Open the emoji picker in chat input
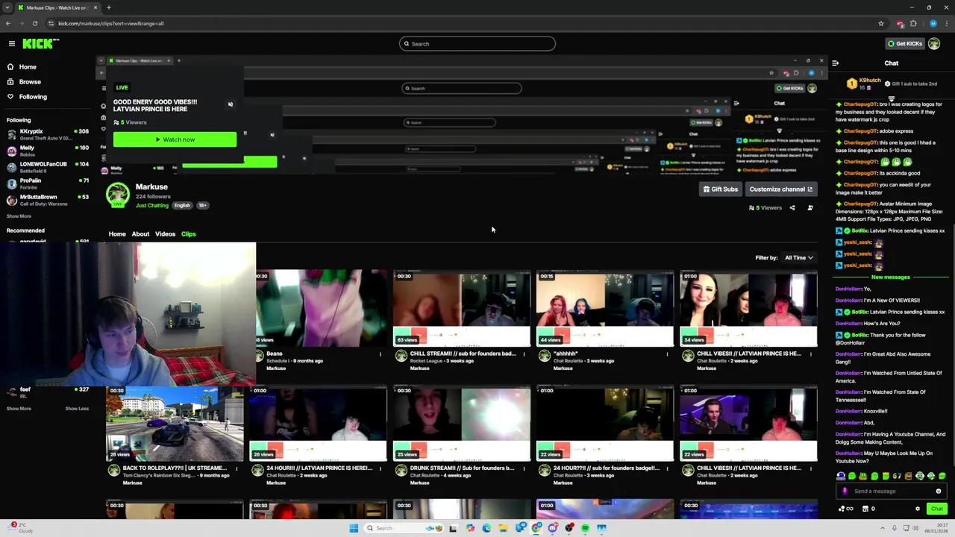Image resolution: width=955 pixels, height=537 pixels. click(939, 492)
